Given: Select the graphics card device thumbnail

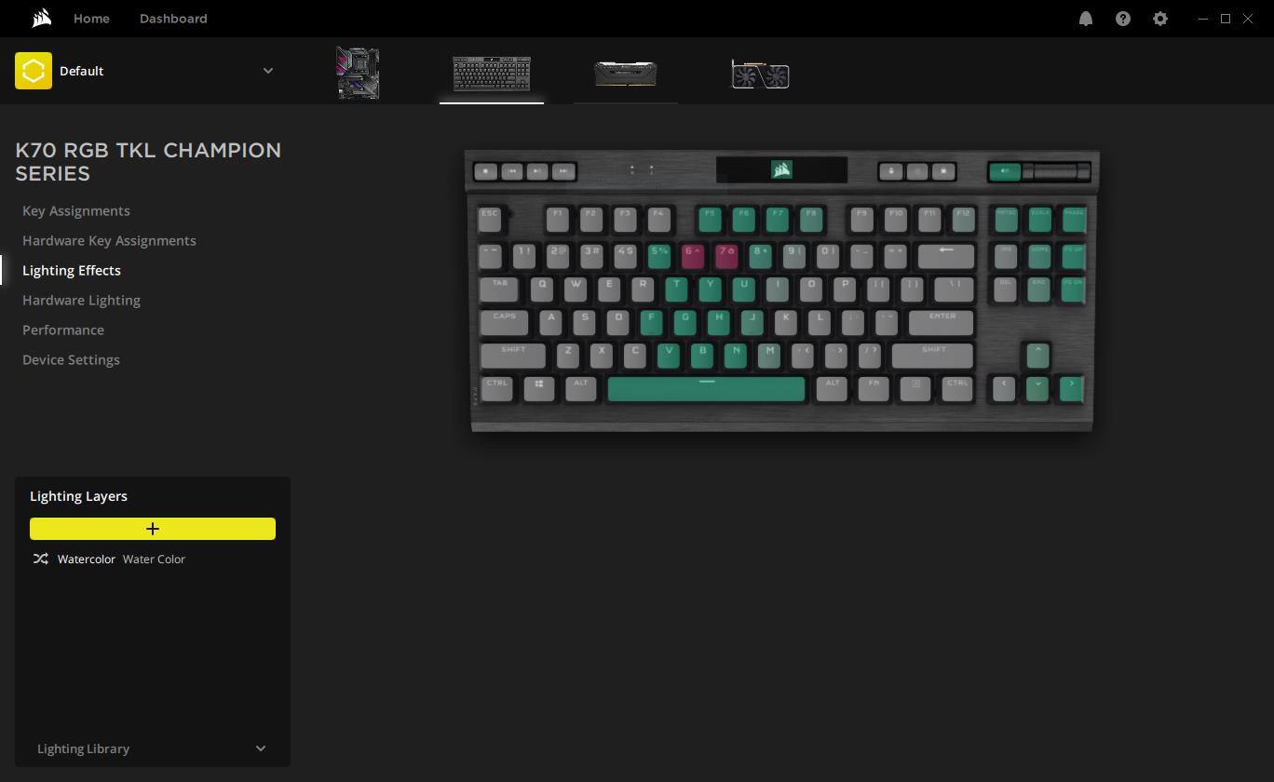Looking at the screenshot, I should click(760, 74).
